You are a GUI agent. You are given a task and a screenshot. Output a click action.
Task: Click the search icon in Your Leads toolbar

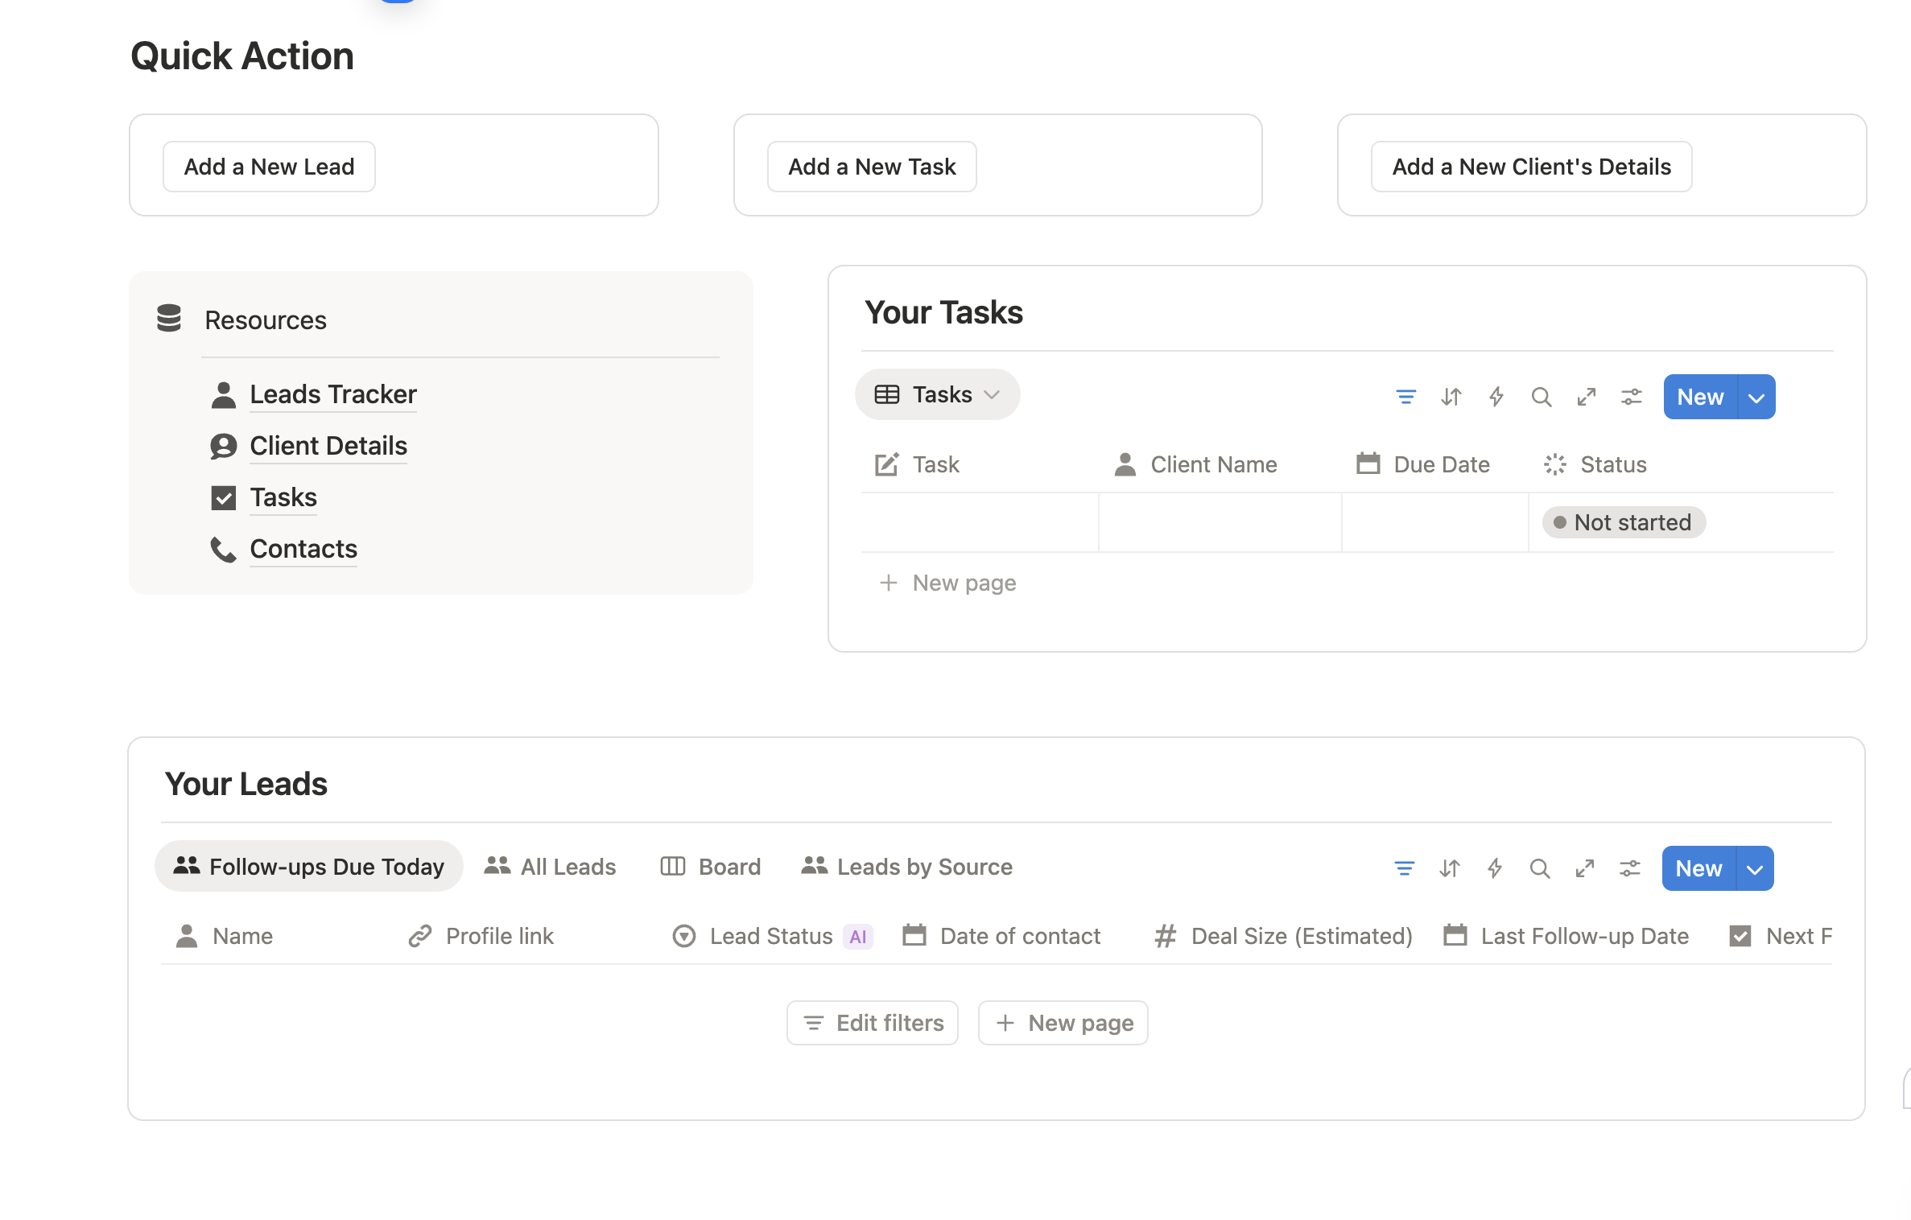[x=1539, y=868]
